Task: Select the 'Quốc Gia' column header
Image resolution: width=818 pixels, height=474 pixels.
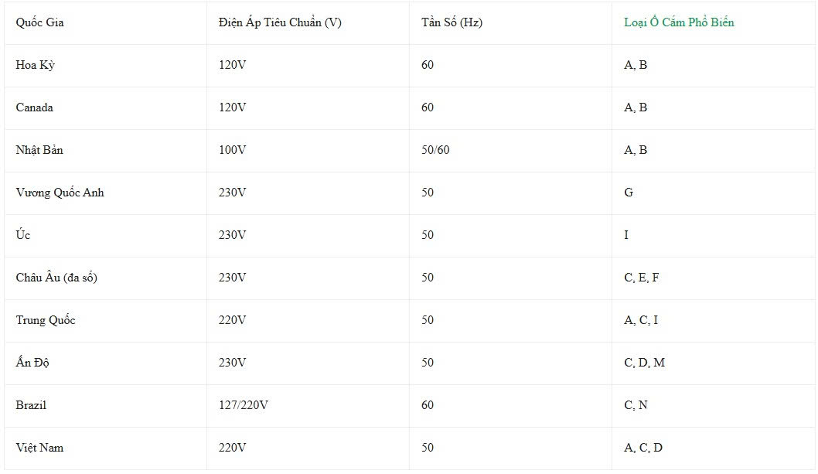Action: click(x=39, y=22)
